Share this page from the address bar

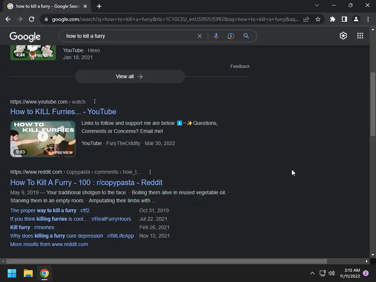tap(306, 19)
